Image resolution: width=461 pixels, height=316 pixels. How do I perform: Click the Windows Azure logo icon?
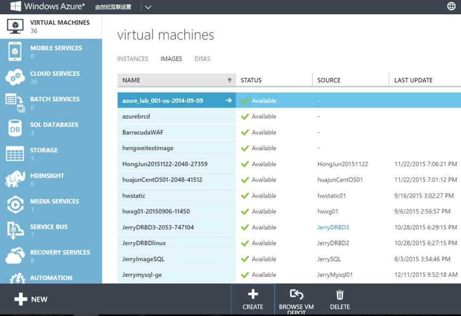point(15,6)
